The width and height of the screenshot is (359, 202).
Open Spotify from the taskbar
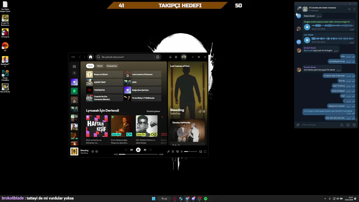click(x=206, y=199)
